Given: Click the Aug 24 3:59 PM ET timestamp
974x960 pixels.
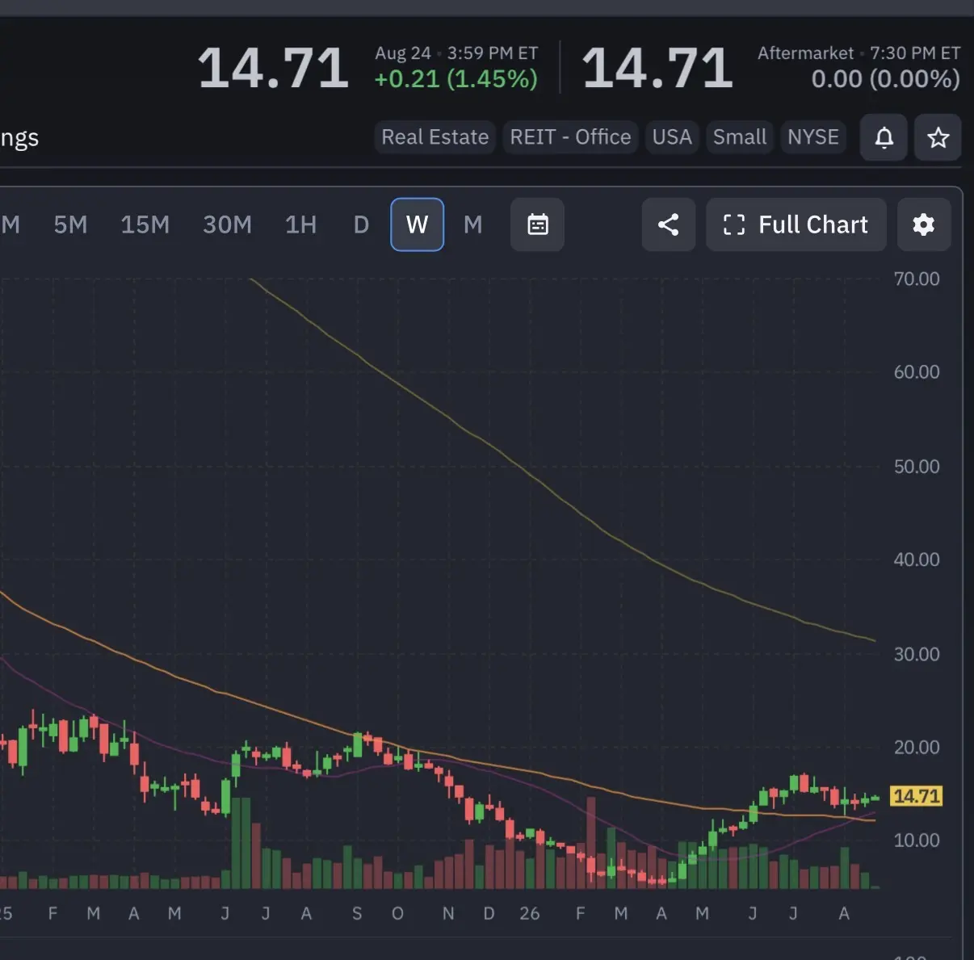Looking at the screenshot, I should (x=456, y=53).
